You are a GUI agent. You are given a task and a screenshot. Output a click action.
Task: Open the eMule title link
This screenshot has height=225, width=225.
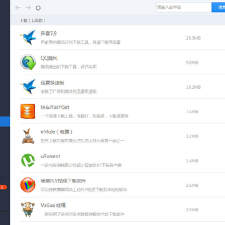coord(56,132)
